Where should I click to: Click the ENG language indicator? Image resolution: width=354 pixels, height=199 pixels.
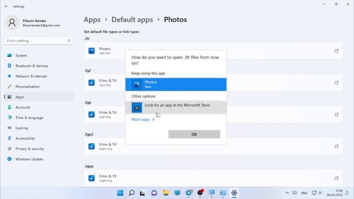click(x=304, y=193)
